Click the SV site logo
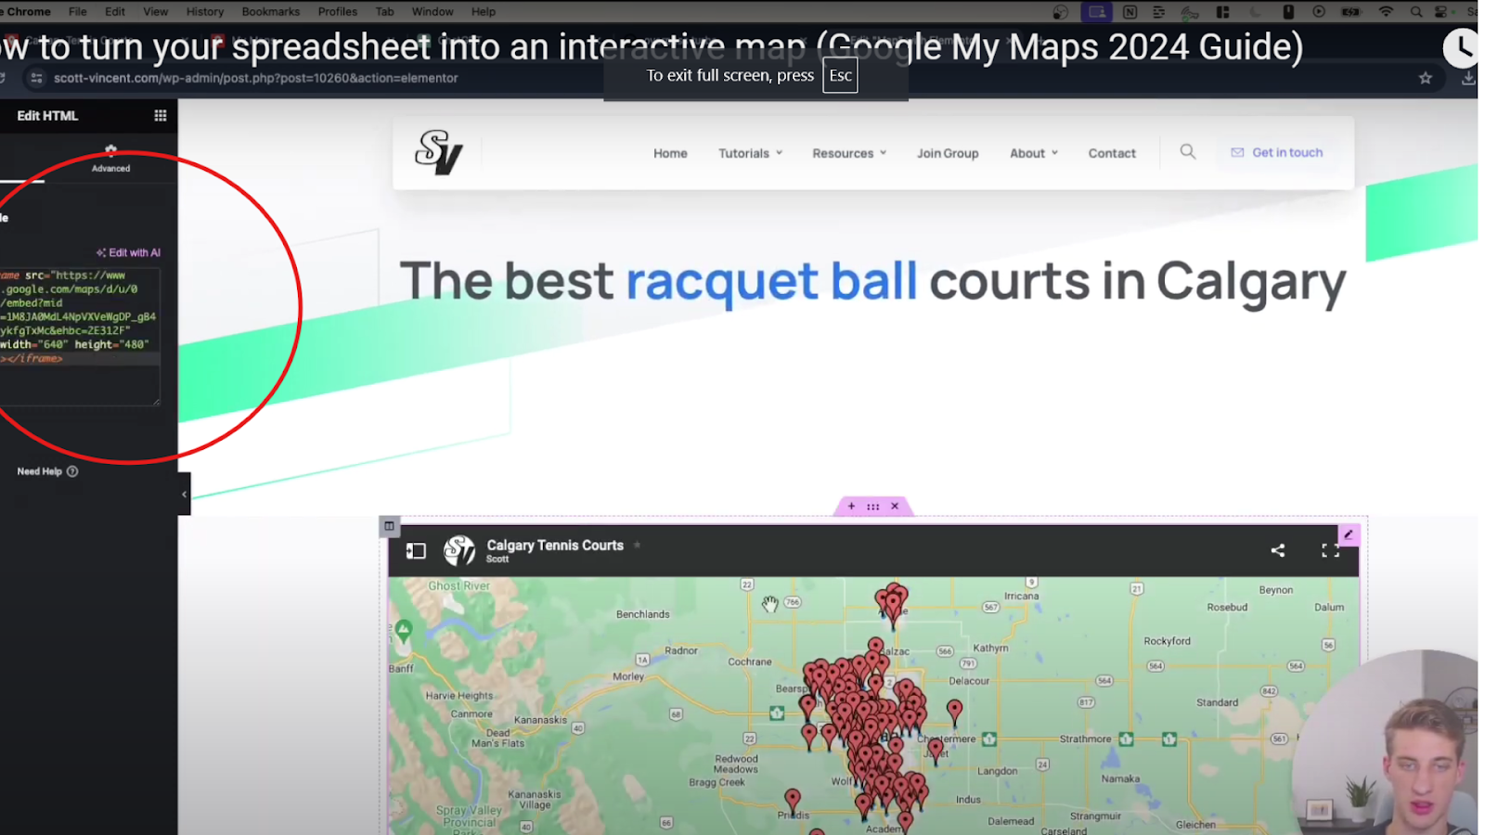Screen dimensions: 1485x835 (439, 152)
